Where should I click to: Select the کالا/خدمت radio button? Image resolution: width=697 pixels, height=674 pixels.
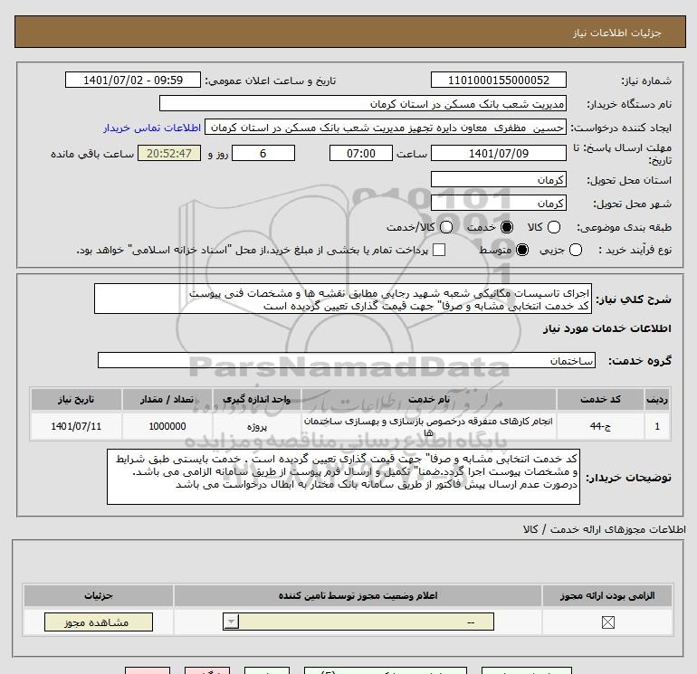coord(446,227)
